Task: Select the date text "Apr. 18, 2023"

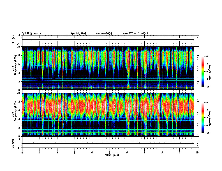Action: point(78,34)
